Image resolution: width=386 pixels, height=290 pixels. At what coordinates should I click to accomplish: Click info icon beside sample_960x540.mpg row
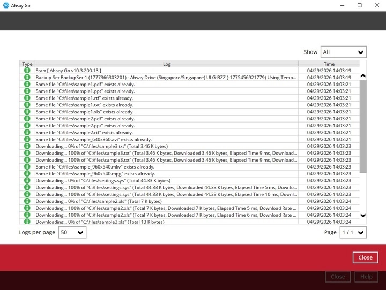[x=27, y=174]
